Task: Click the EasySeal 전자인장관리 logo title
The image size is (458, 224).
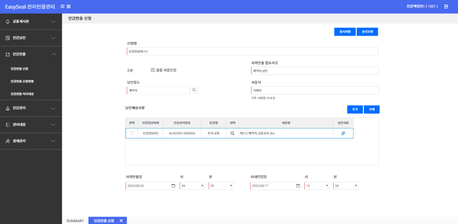Action: [x=30, y=6]
